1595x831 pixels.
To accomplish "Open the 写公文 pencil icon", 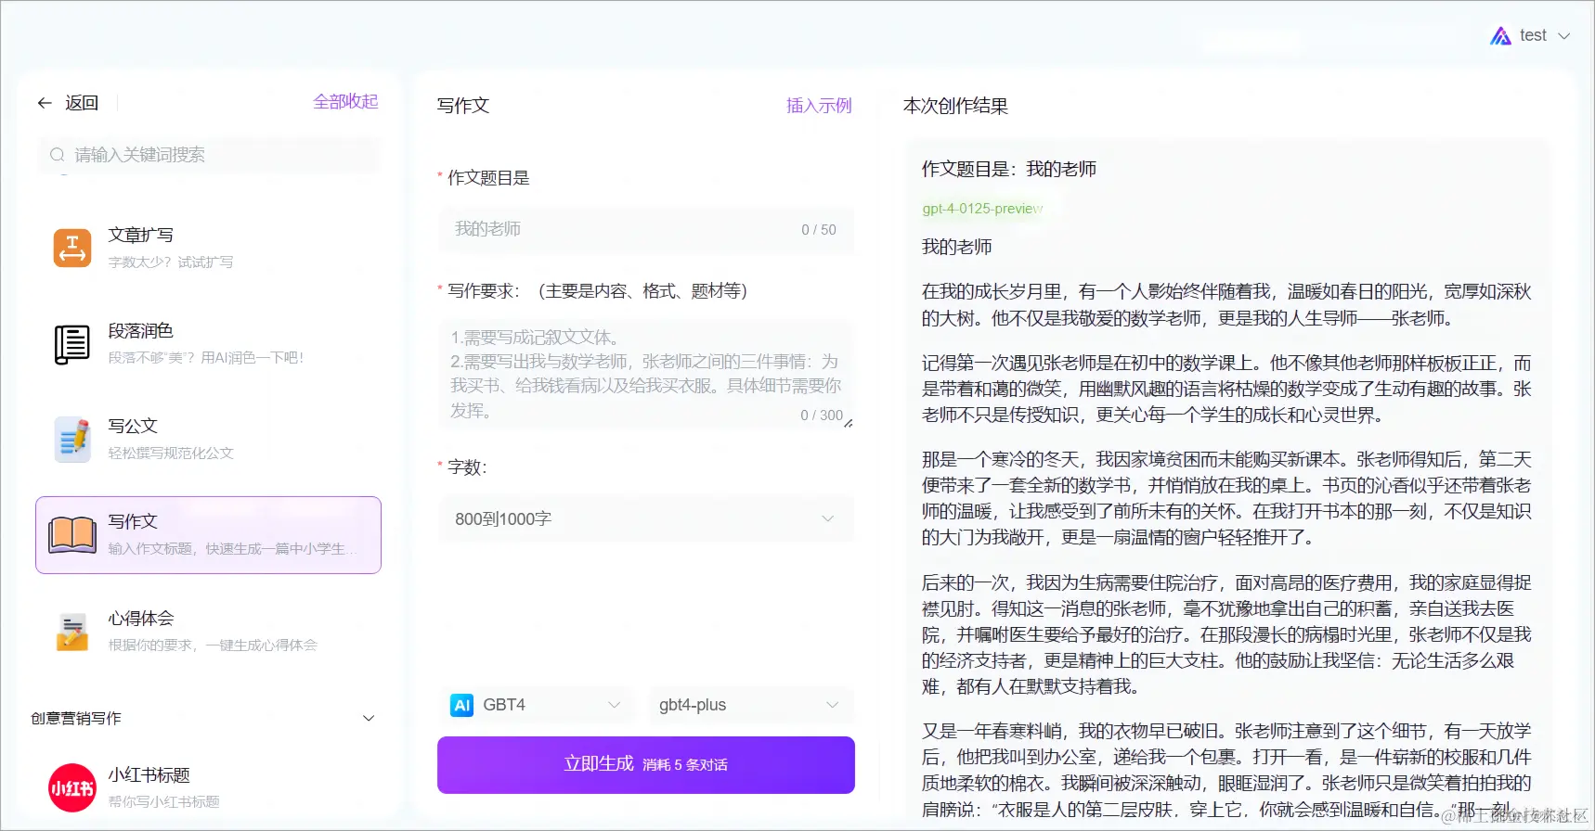I will (72, 440).
